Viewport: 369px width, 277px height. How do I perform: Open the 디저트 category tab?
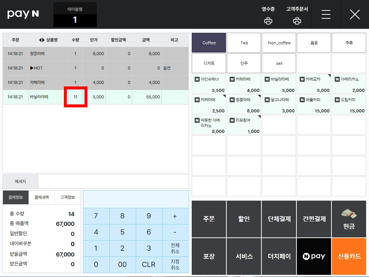tap(209, 63)
